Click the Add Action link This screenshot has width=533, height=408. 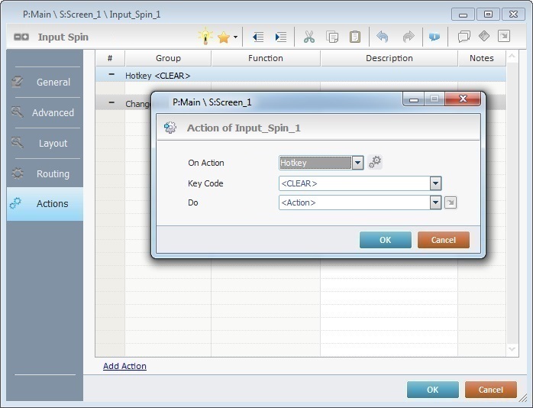tap(124, 366)
